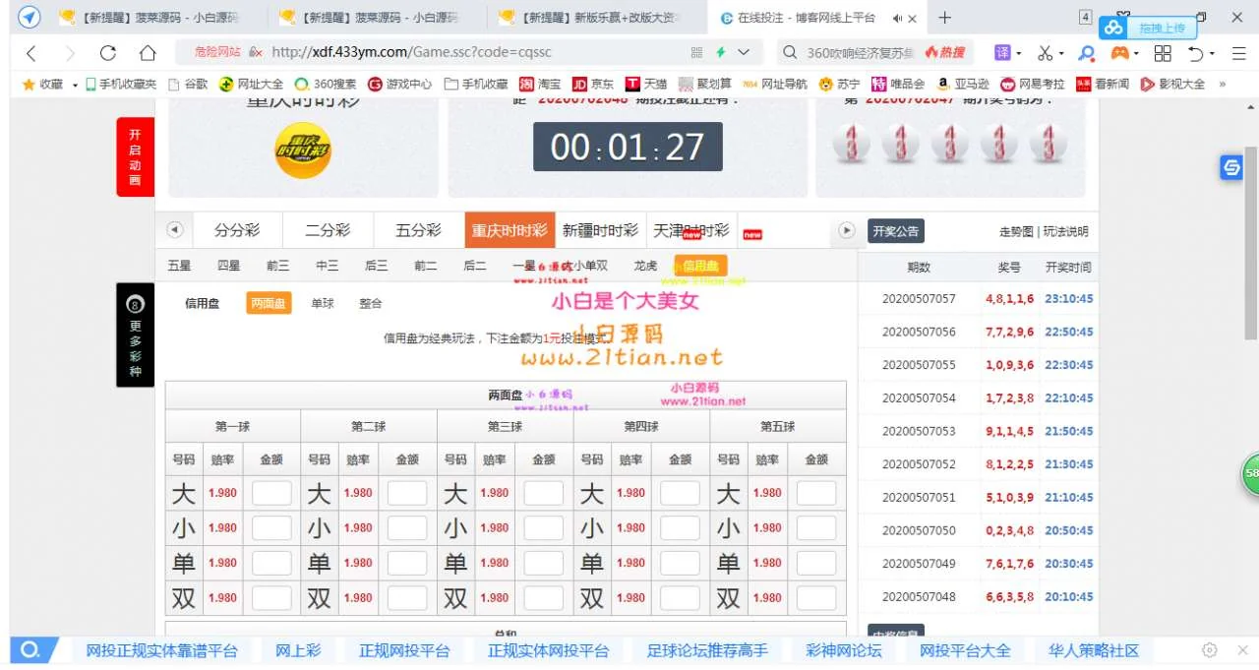Click the browser refresh icon
1259x670 pixels.
(108, 53)
